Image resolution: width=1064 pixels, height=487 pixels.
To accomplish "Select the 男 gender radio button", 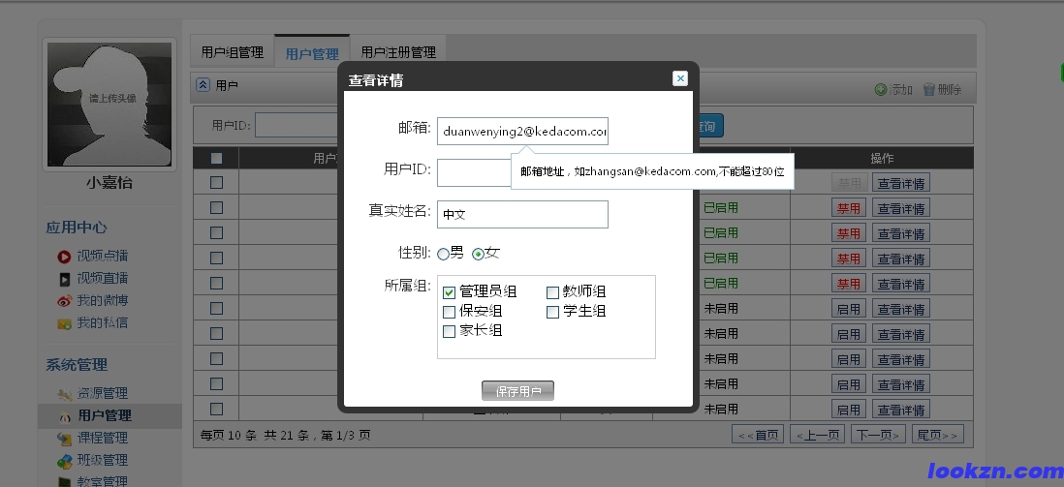I will [x=443, y=254].
